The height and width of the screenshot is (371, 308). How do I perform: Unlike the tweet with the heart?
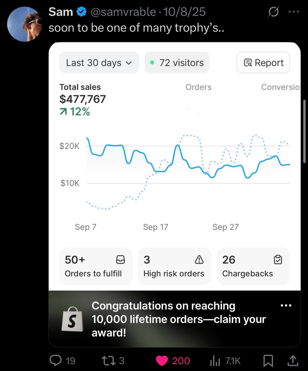(162, 360)
